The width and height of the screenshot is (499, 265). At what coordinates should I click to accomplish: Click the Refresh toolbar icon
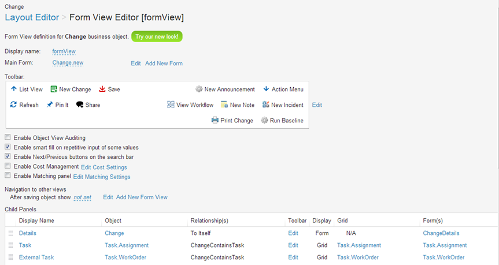pyautogui.click(x=14, y=105)
